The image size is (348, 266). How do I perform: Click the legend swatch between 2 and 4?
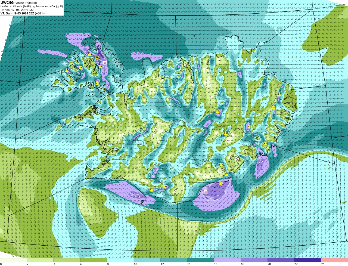coord(41,260)
